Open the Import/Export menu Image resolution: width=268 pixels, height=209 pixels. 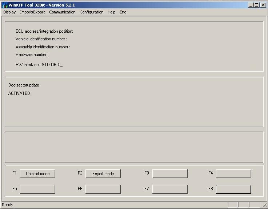(32, 12)
